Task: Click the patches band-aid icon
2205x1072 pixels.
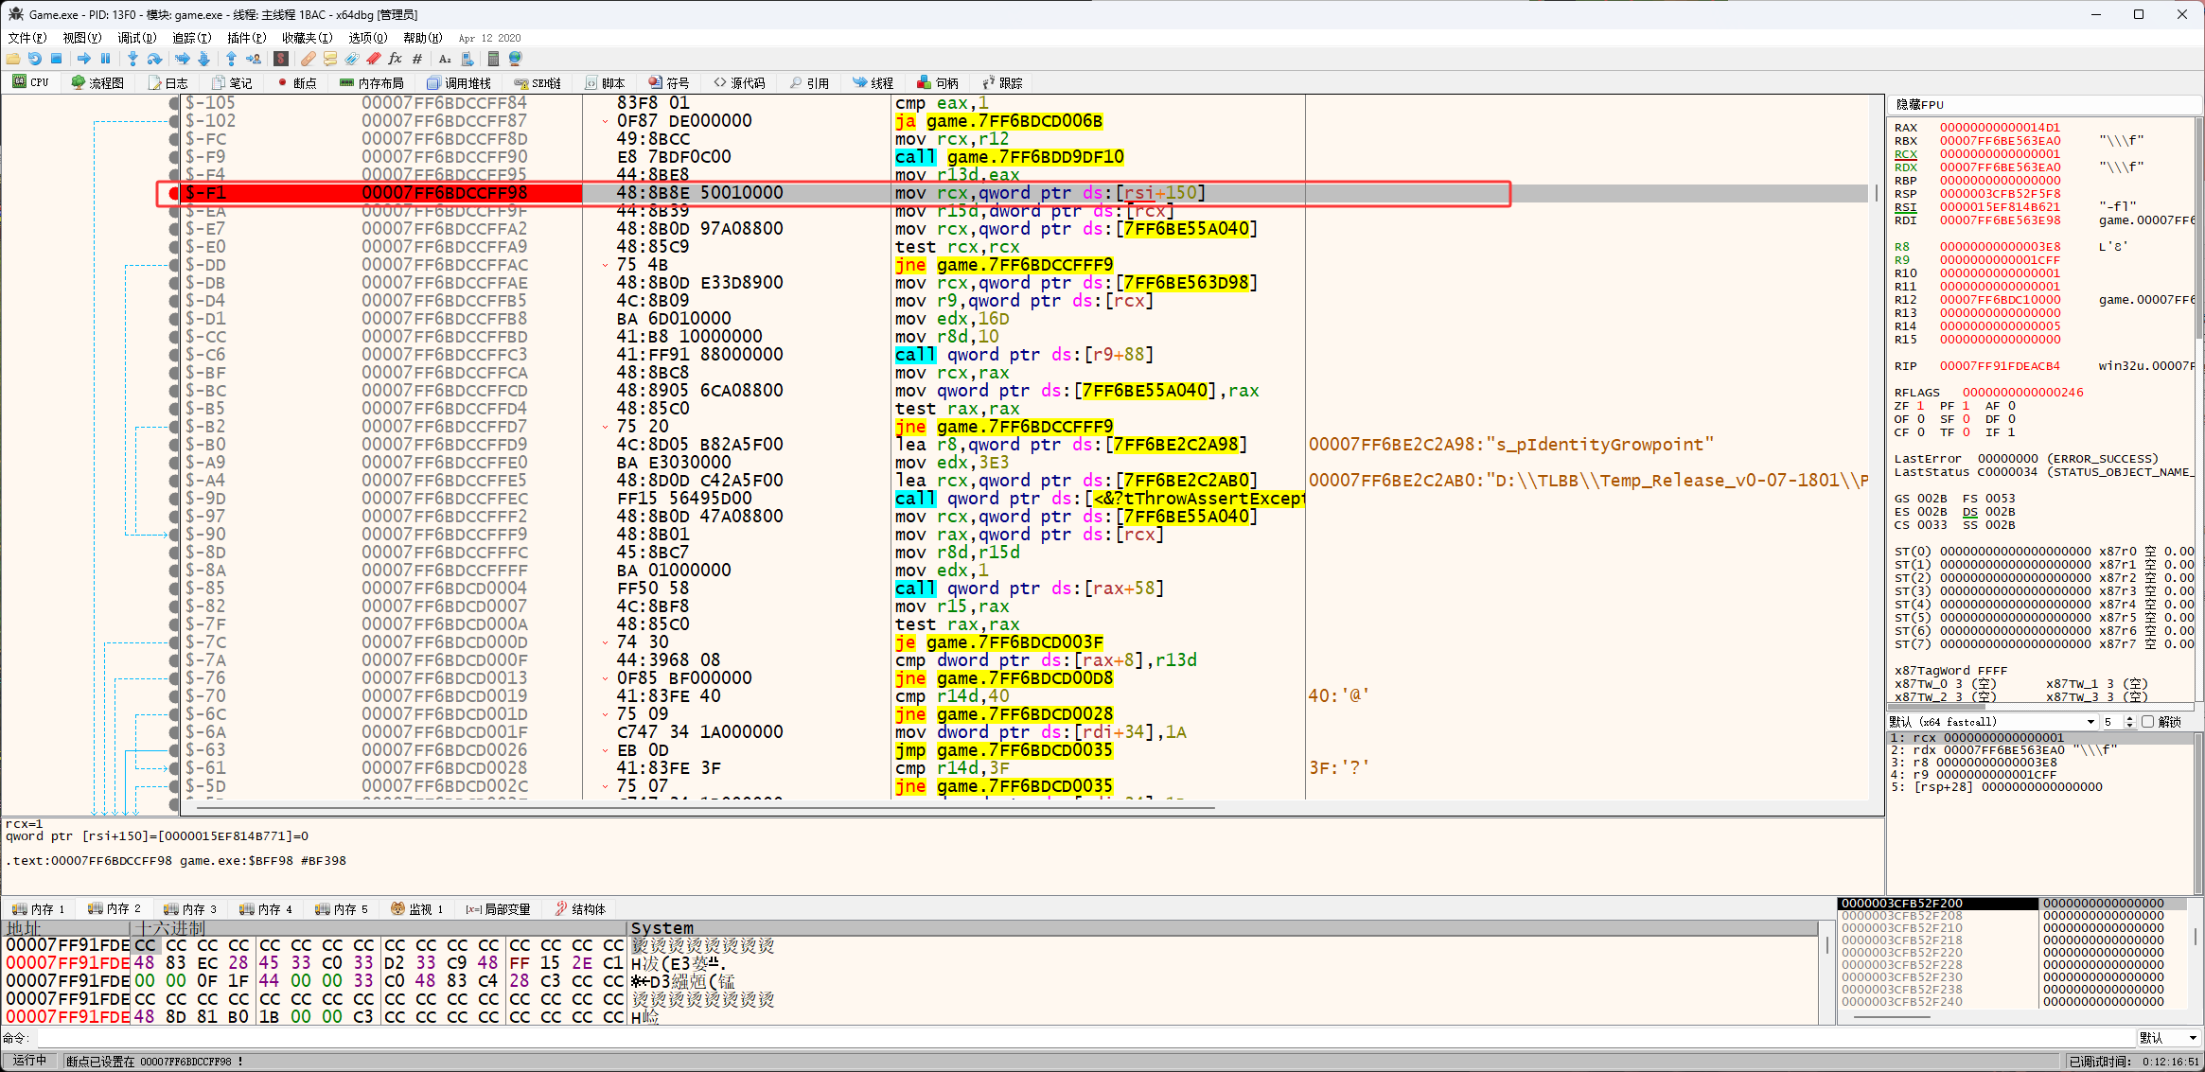Action: [x=308, y=59]
